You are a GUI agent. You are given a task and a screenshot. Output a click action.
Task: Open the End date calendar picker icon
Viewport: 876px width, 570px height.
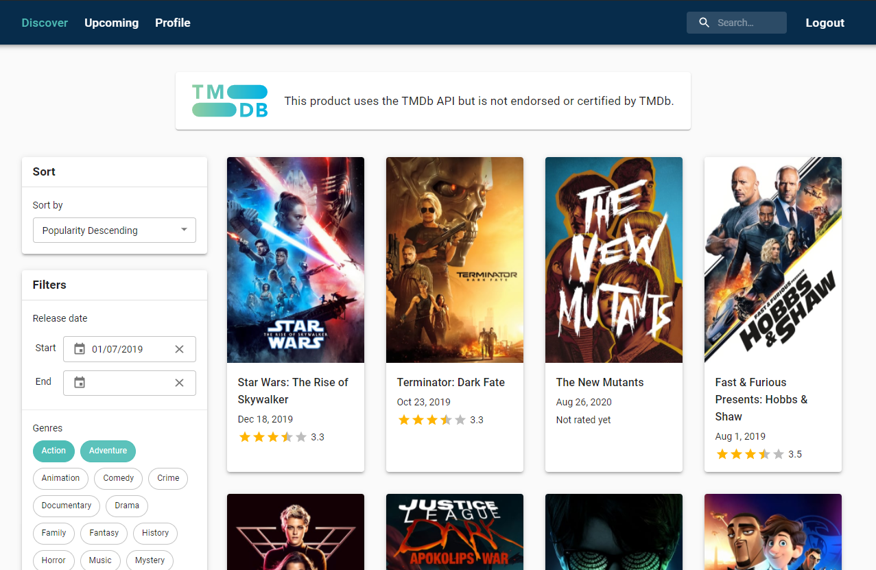pyautogui.click(x=80, y=383)
